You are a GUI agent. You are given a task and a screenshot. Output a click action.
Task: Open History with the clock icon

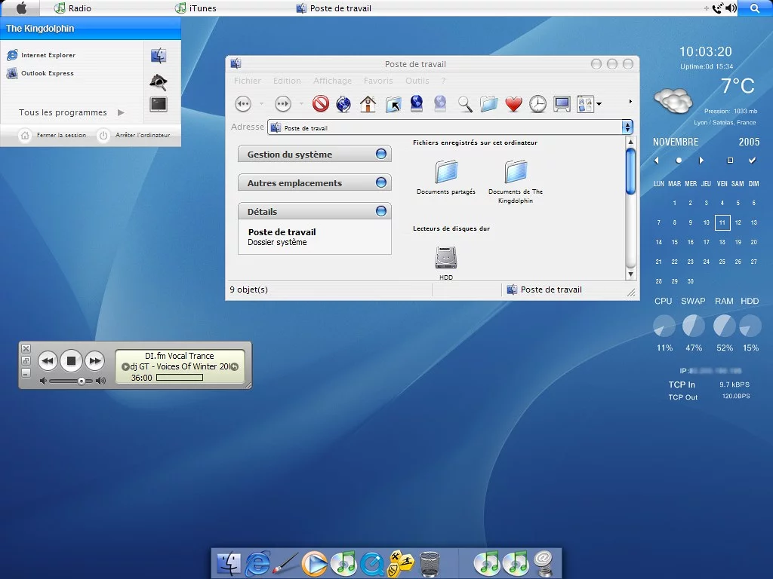click(x=537, y=104)
